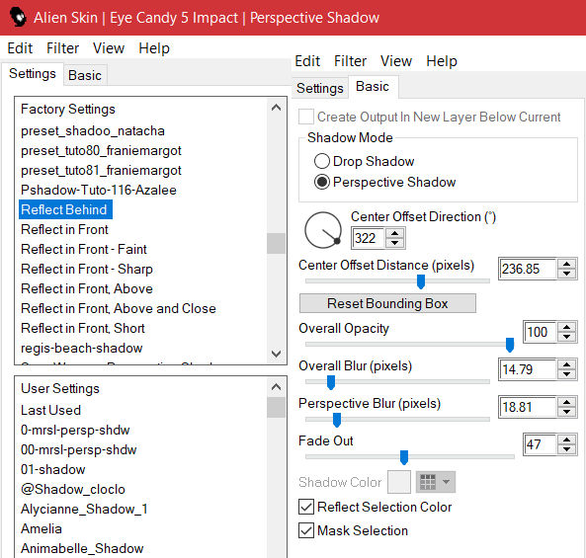Click the Overall Blur value field
Screen dimensions: 586x558
(528, 369)
